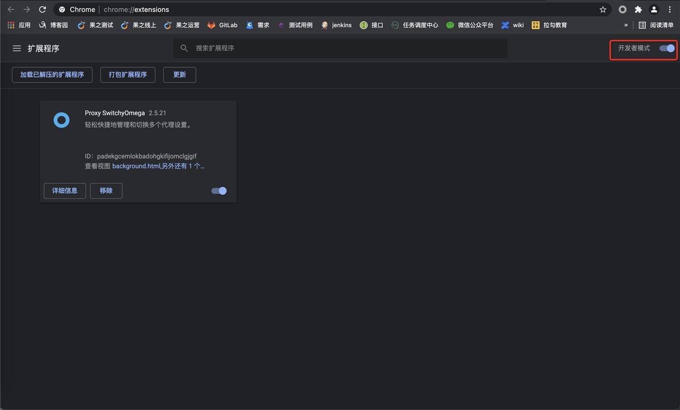The image size is (680, 410).
Task: Open the 接口 bookmark
Action: click(371, 25)
